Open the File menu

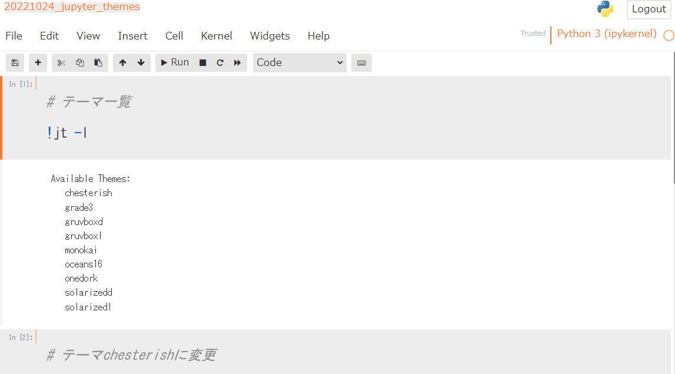pyautogui.click(x=14, y=36)
